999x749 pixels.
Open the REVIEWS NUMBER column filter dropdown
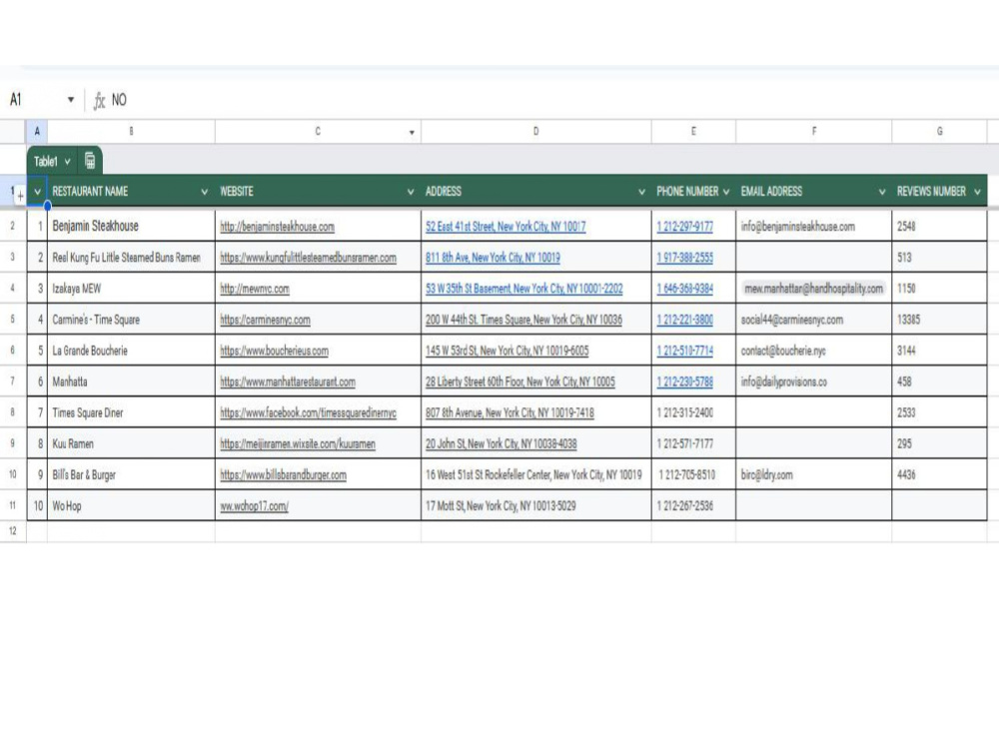point(977,192)
